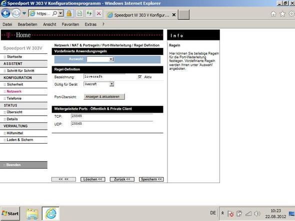Click the Zurück button
This screenshot has height=221, width=295.
pos(122,179)
